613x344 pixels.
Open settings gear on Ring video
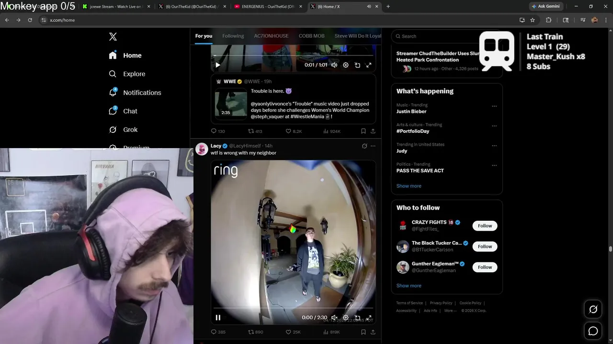coord(346,317)
